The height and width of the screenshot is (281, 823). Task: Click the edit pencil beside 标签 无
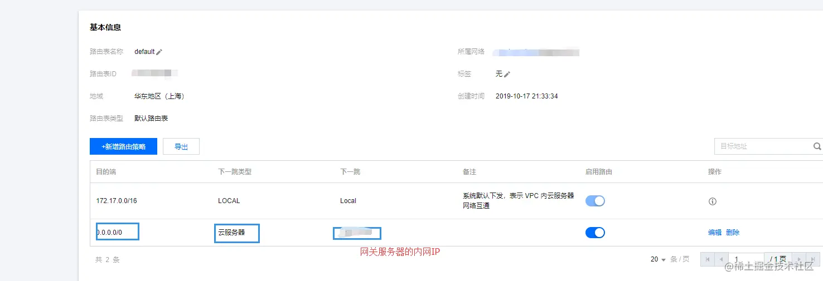[507, 74]
